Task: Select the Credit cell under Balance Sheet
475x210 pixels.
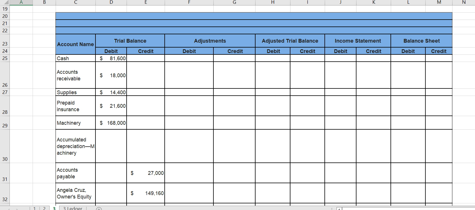Action: (x=439, y=51)
